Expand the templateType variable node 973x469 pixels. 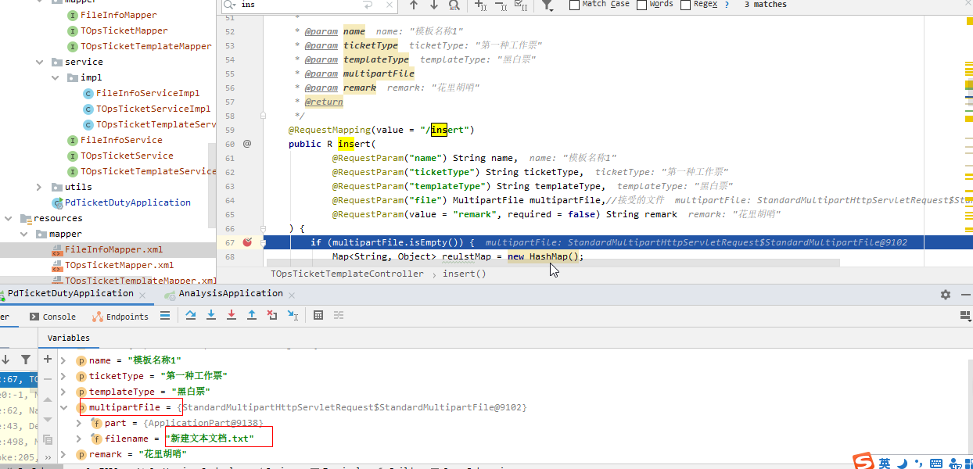click(65, 392)
